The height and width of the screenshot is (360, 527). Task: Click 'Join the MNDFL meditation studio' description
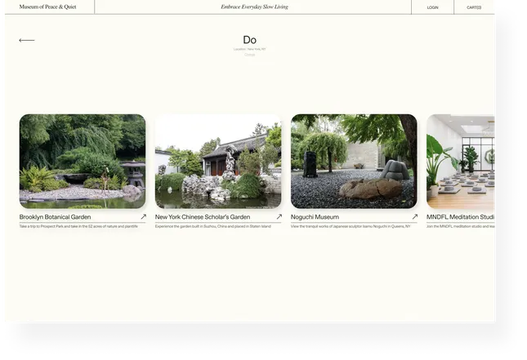coord(461,226)
